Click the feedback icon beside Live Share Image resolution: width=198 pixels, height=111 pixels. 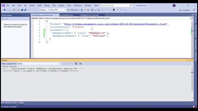tap(194, 10)
